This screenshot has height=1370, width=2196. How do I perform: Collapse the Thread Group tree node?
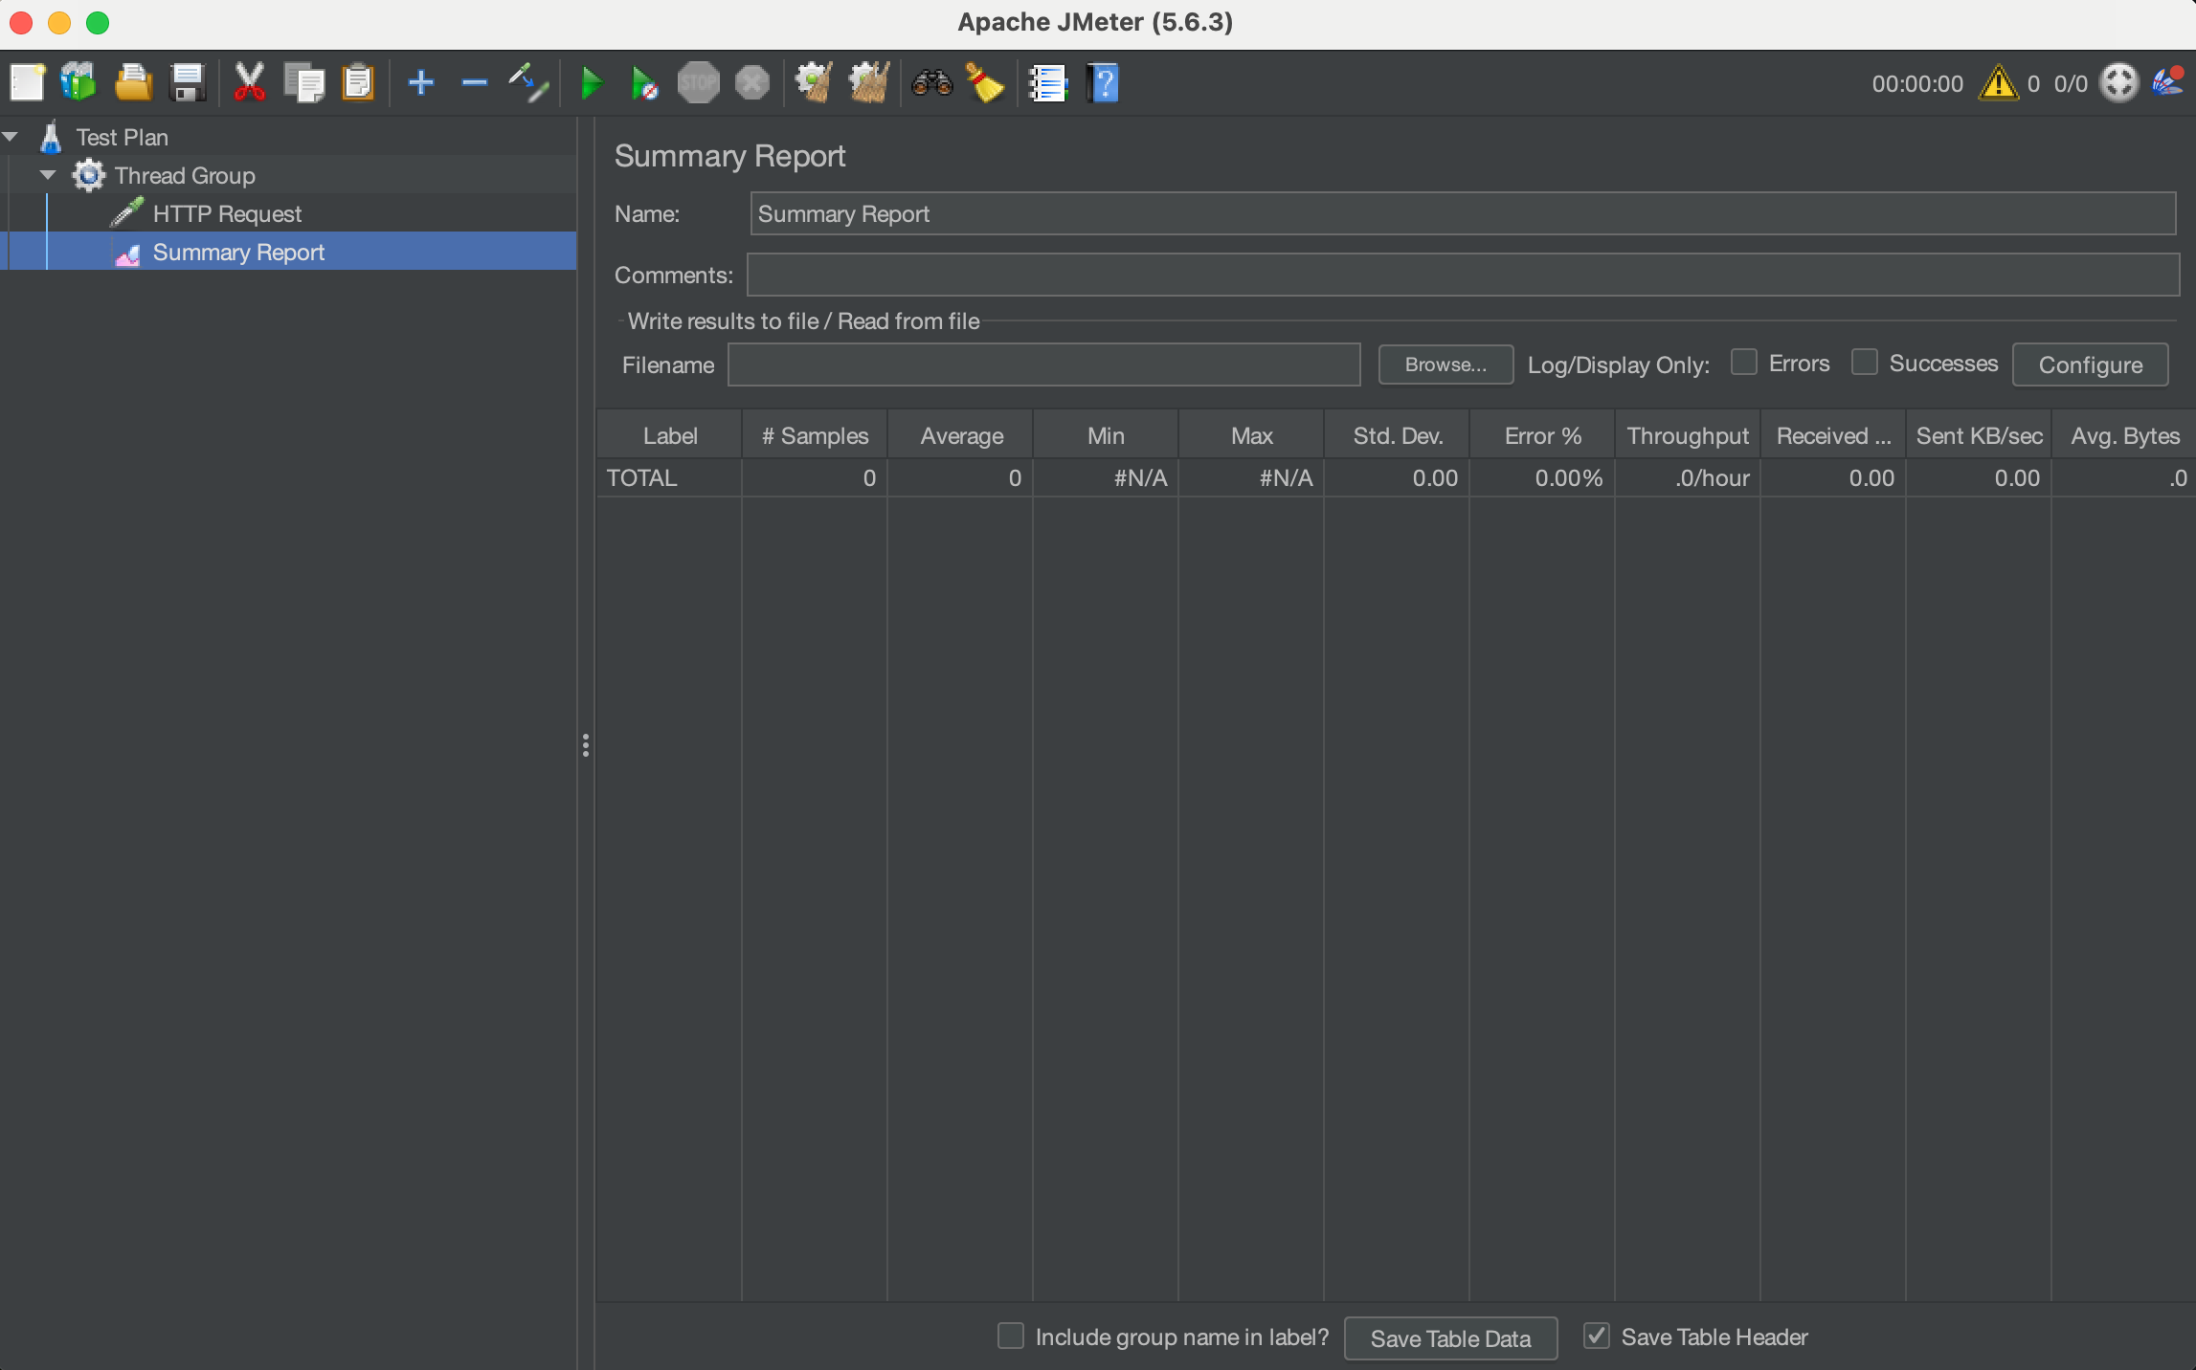(x=48, y=175)
